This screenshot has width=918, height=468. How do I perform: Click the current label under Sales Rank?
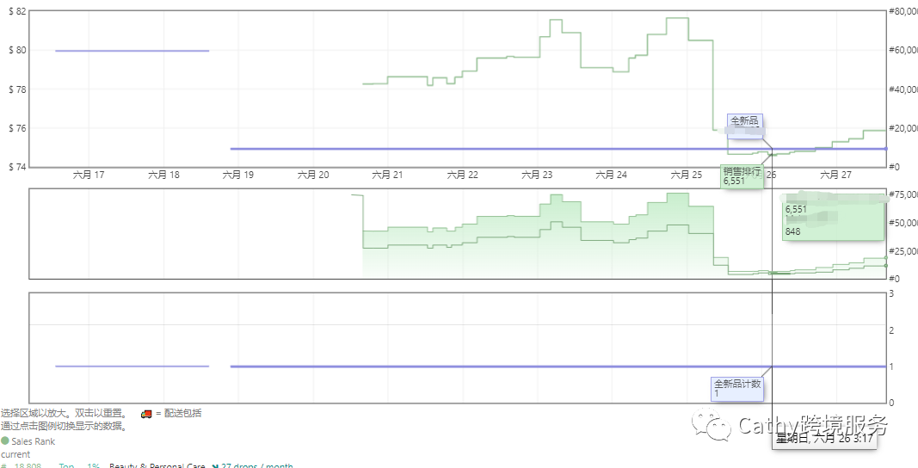pos(15,454)
